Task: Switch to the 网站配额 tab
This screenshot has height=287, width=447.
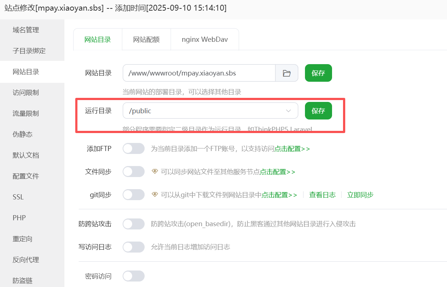Action: coord(146,40)
